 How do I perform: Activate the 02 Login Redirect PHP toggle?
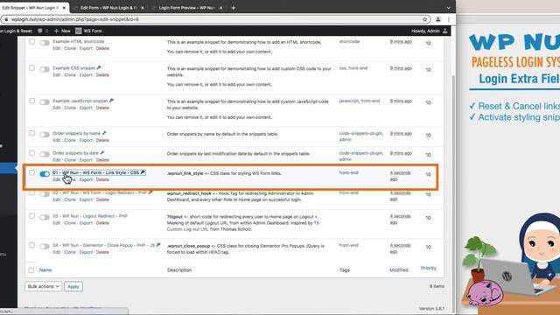45,194
